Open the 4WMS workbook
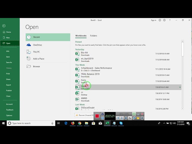 coord(128,99)
